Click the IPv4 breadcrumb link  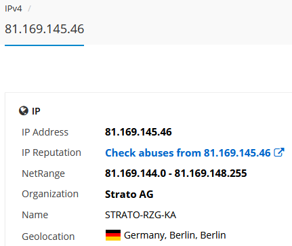14,9
